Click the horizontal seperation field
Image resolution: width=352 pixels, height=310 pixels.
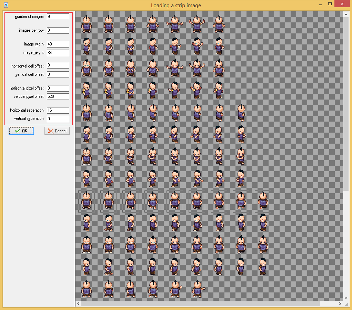58,110
